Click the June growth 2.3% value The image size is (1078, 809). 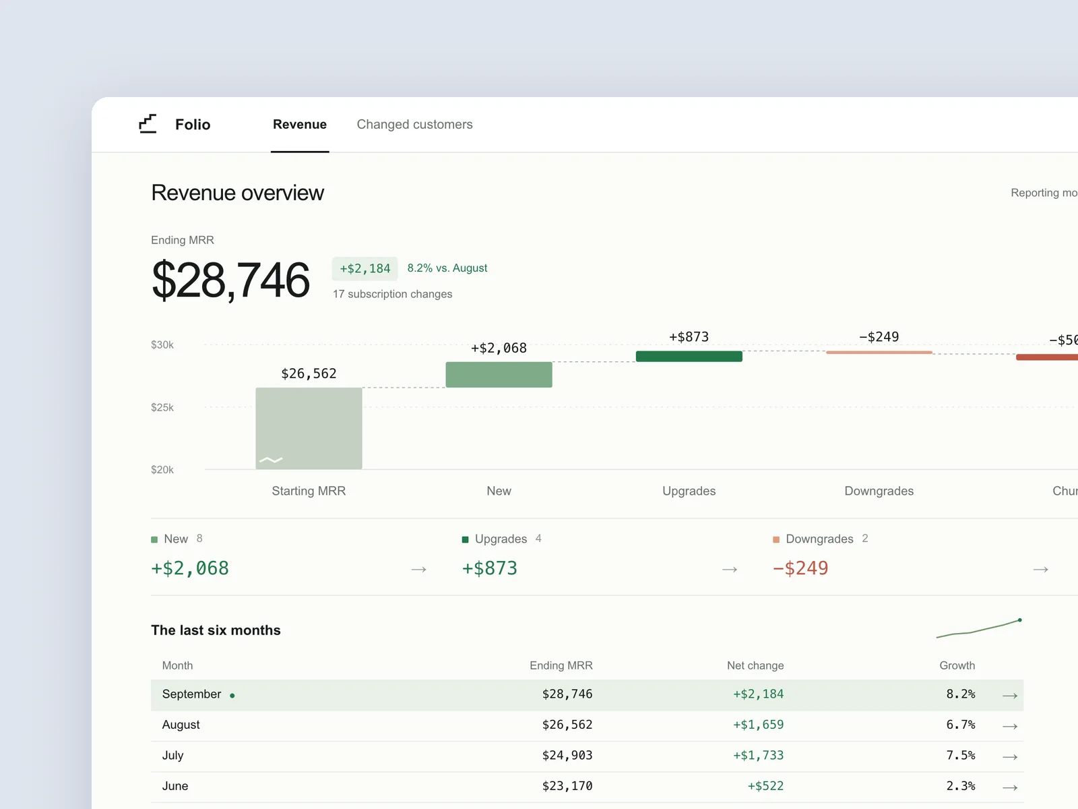(961, 786)
